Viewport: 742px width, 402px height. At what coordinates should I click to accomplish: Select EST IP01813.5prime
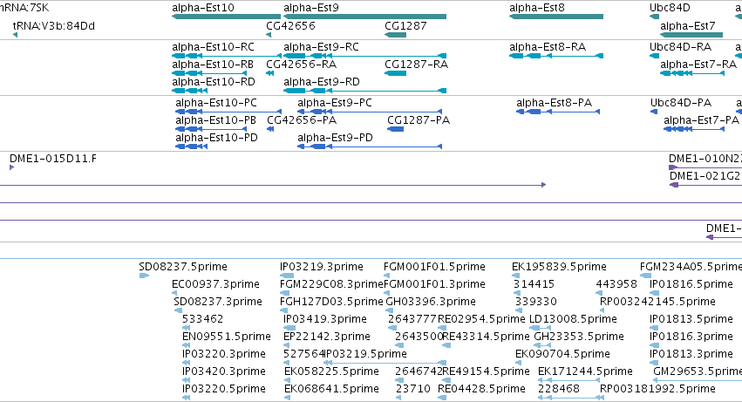tap(691, 319)
